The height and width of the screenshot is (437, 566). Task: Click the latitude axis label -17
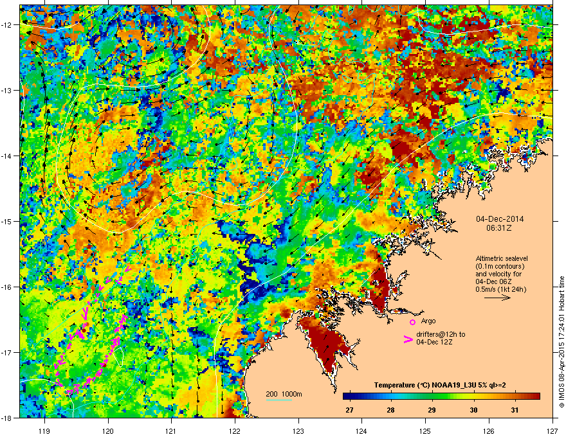(x=7, y=352)
